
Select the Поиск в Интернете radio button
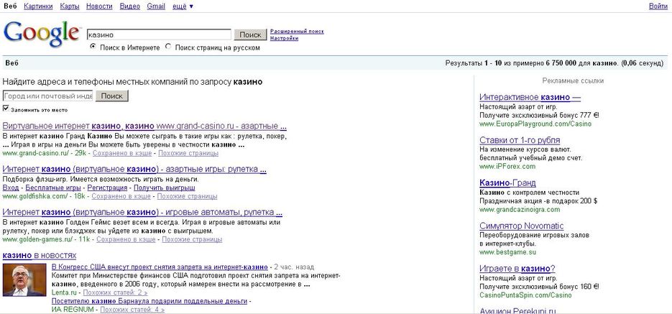coord(93,47)
